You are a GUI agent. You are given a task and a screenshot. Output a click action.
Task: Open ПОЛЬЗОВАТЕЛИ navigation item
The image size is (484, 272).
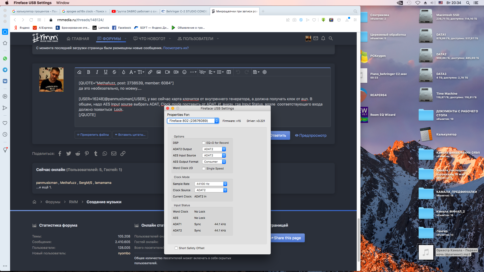click(x=195, y=39)
